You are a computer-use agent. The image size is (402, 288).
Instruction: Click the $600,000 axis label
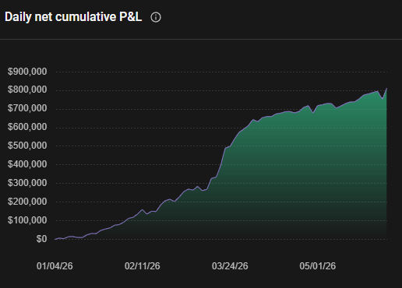(27, 127)
